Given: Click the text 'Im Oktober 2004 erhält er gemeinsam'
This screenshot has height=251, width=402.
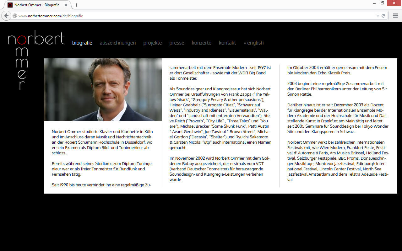Looking at the screenshot, I should 338,70.
